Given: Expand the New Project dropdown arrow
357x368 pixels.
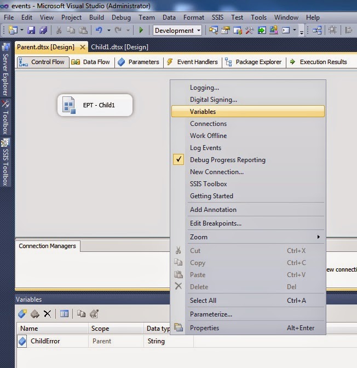Looking at the screenshot, I should pyautogui.click(x=22, y=30).
